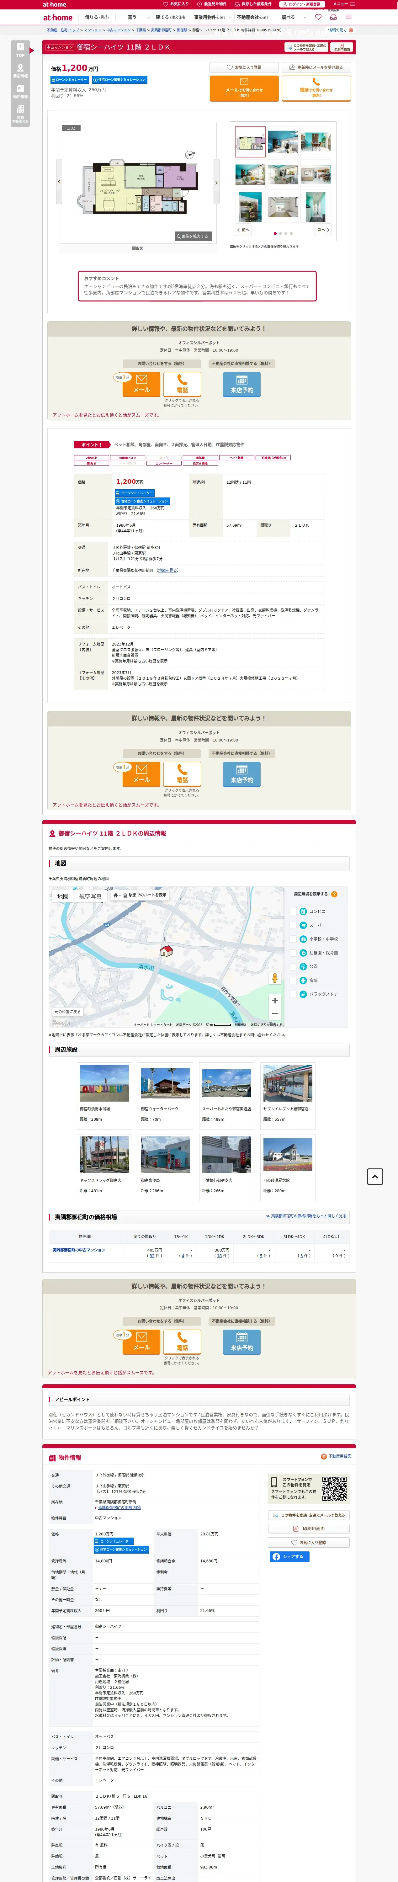The width and height of the screenshot is (398, 1882).
Task: Open 最近見た物件 in top bar
Action: [212, 4]
